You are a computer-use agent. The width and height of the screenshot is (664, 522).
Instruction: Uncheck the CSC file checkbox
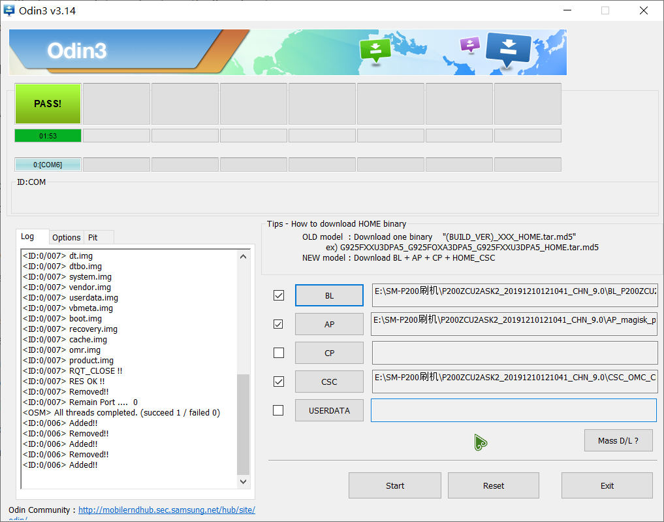click(x=279, y=382)
